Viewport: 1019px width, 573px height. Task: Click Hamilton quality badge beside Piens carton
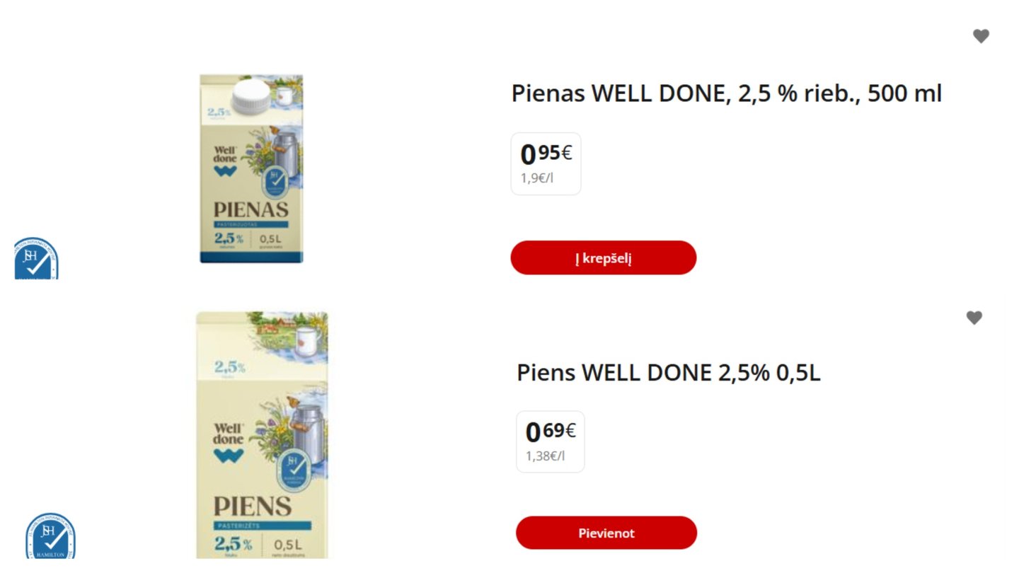coord(50,536)
